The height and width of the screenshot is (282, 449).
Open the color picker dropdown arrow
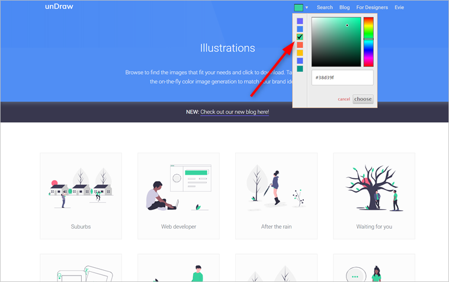point(307,8)
